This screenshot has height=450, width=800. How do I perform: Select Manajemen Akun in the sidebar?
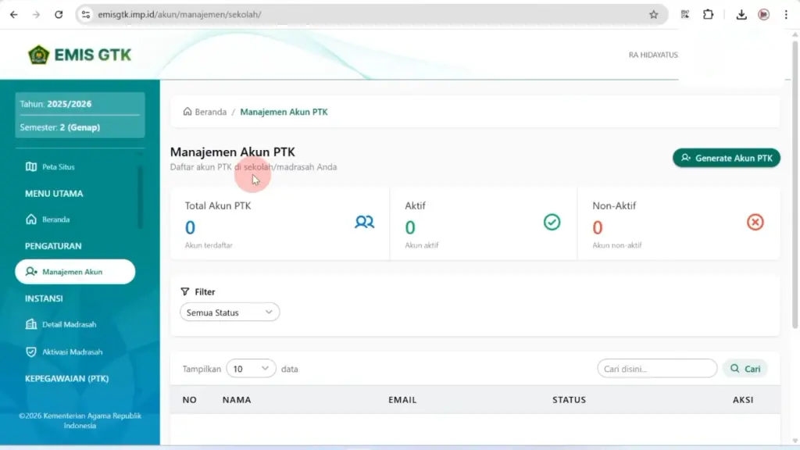(75, 272)
